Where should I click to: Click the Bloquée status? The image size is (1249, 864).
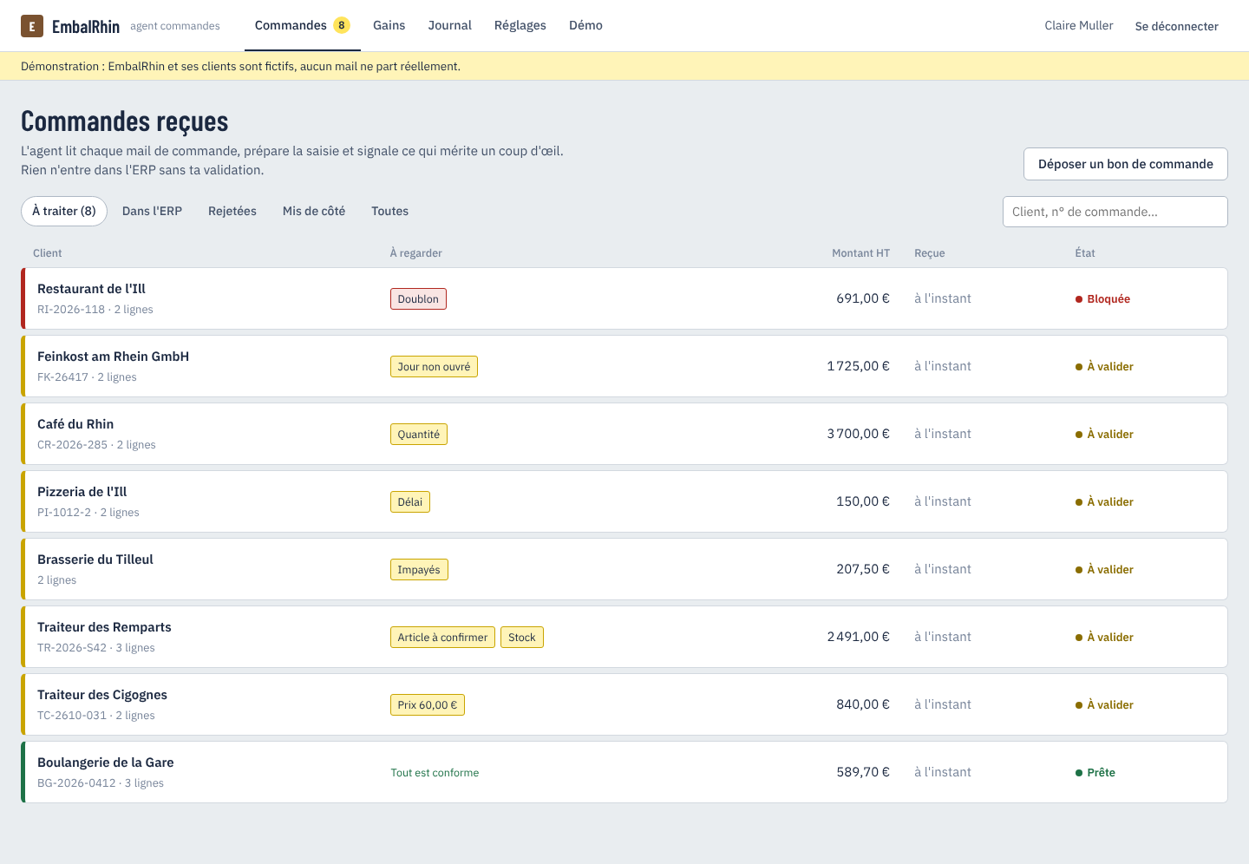coord(1102,299)
